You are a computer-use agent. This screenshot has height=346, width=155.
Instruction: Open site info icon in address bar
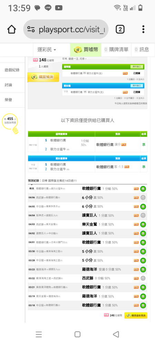point(31,29)
